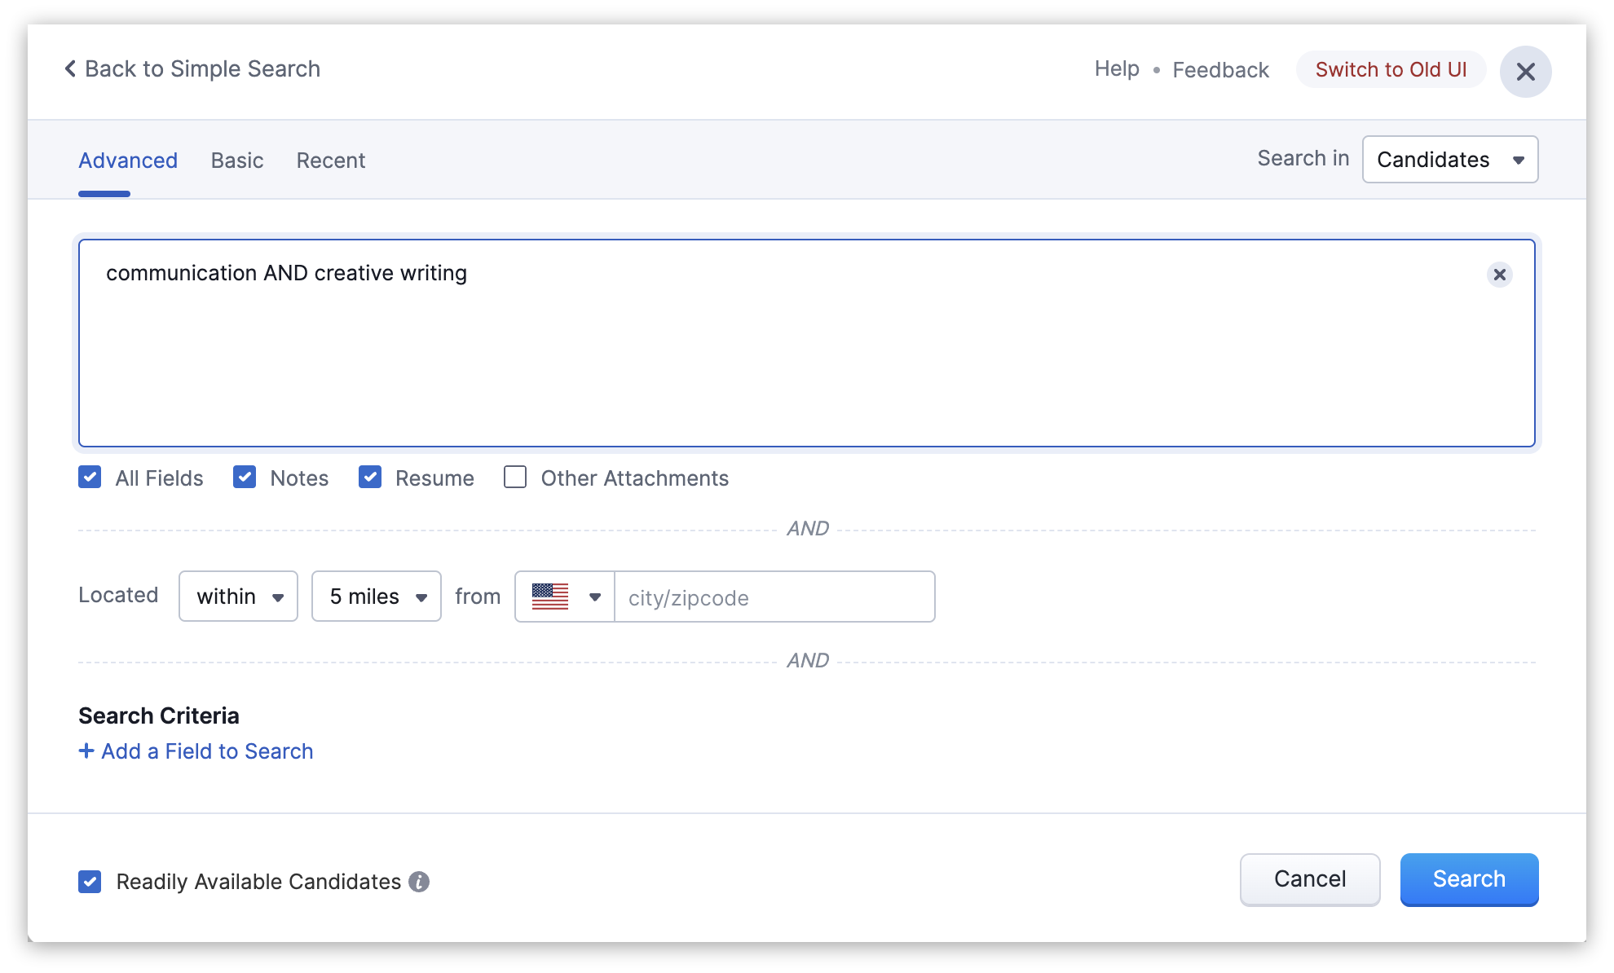Close the advanced search dialog
Screen dimensions: 1614x973
[x=1525, y=72]
